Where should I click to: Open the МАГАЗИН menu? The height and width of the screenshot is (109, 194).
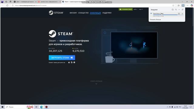click(x=73, y=13)
